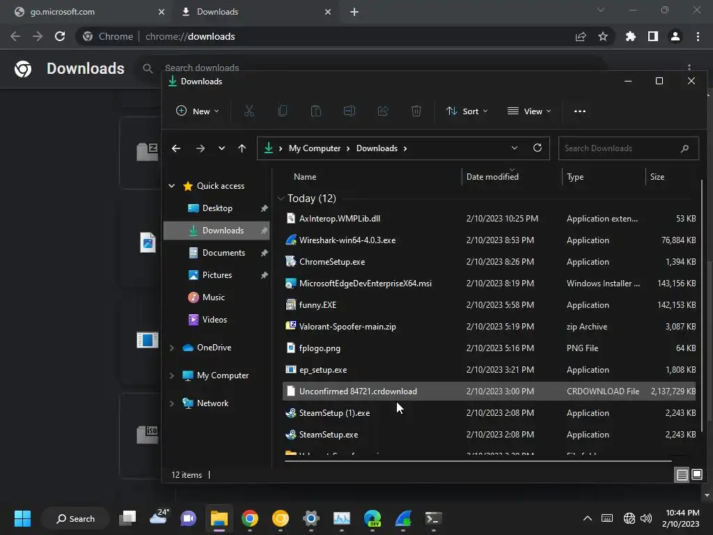Open Windows Start menu
Image resolution: width=713 pixels, height=535 pixels.
point(22,518)
